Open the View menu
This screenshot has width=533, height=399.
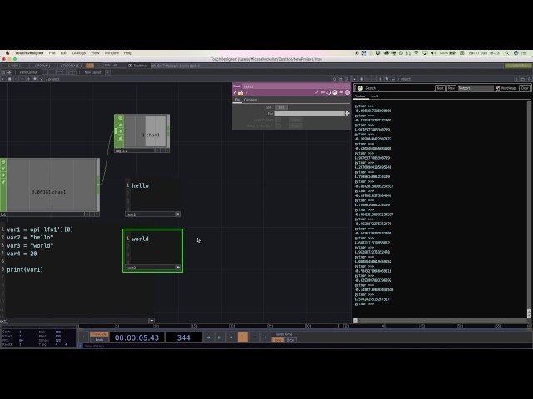tap(95, 53)
